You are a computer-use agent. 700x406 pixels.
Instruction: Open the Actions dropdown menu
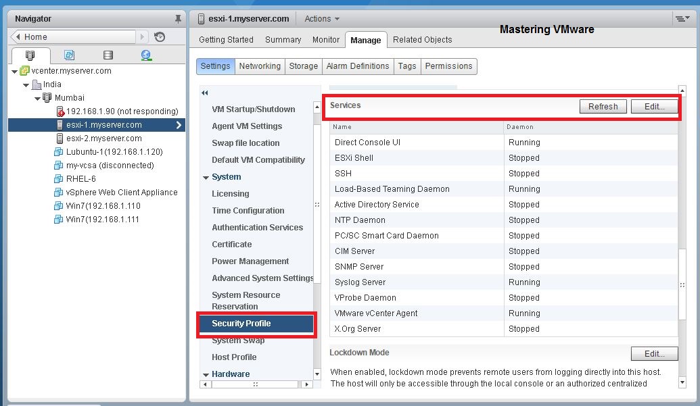(x=322, y=19)
